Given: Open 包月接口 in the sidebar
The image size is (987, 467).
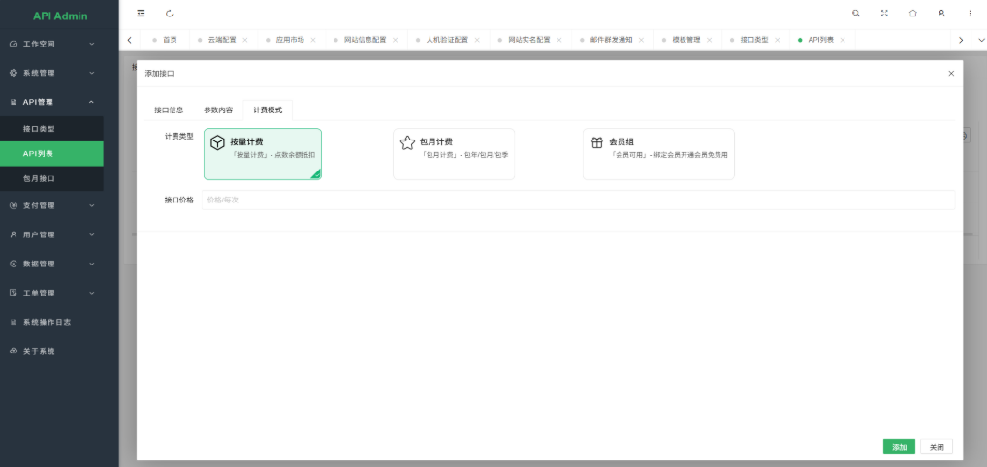Looking at the screenshot, I should pos(39,179).
